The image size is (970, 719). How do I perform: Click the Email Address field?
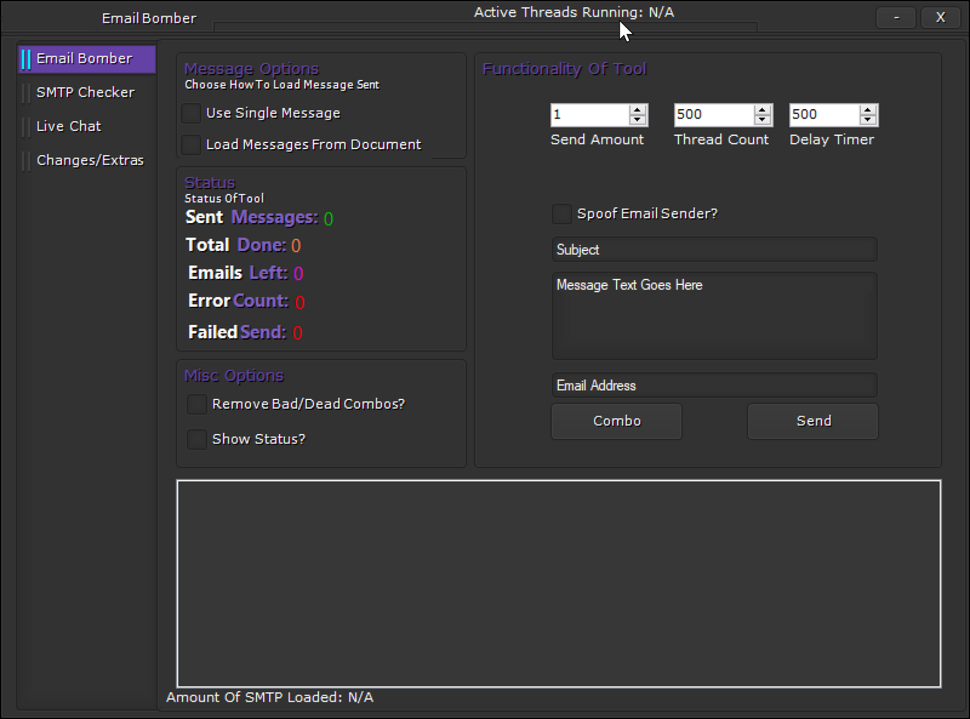click(714, 385)
